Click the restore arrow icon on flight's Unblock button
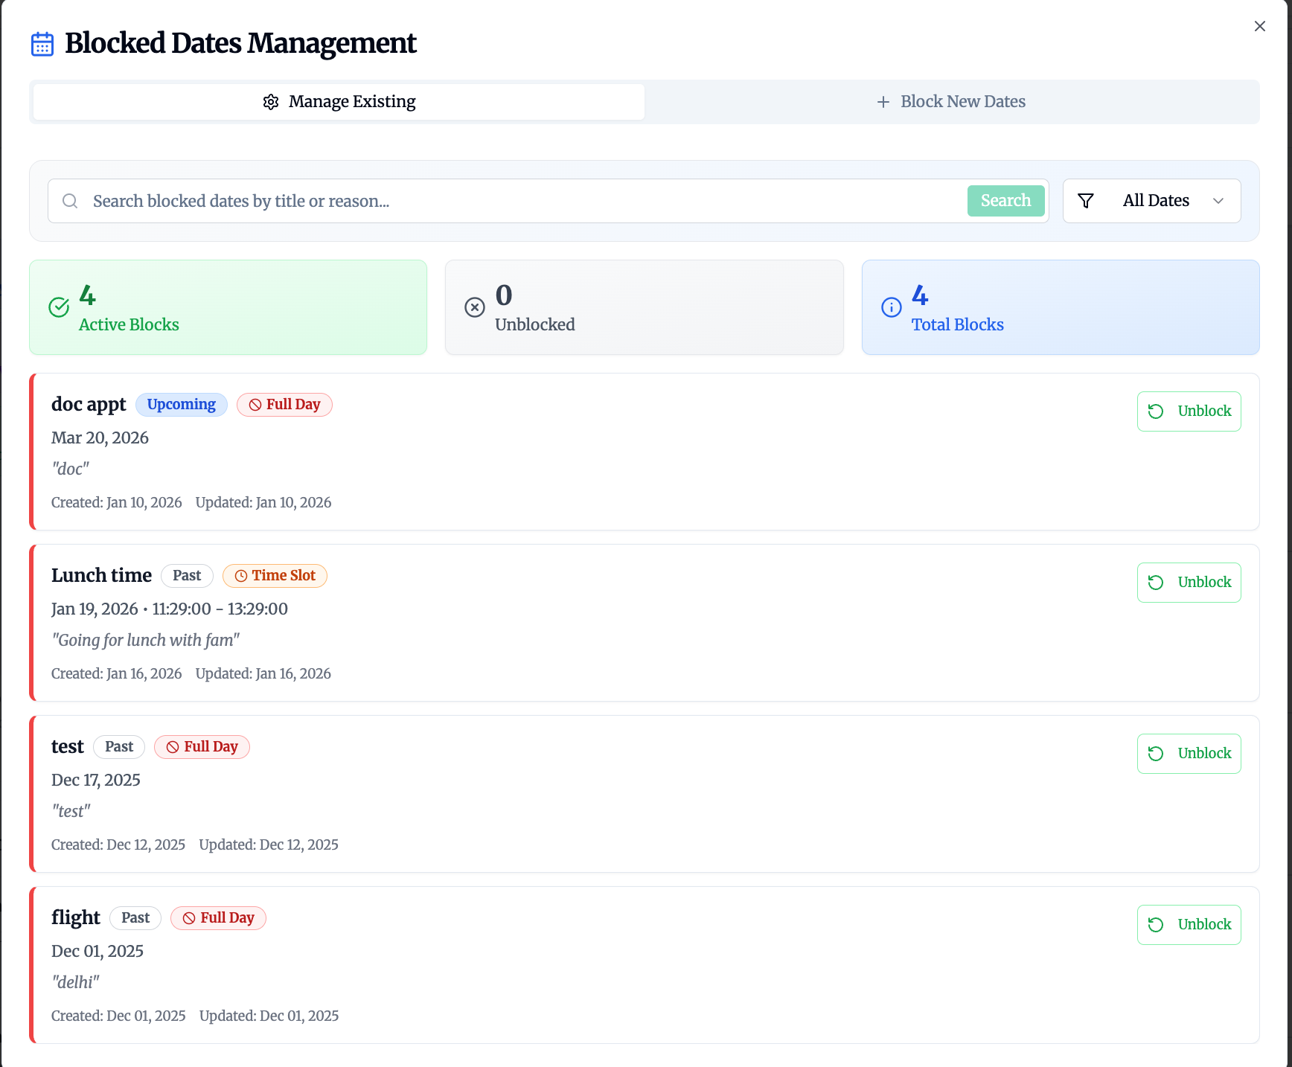 (x=1155, y=924)
